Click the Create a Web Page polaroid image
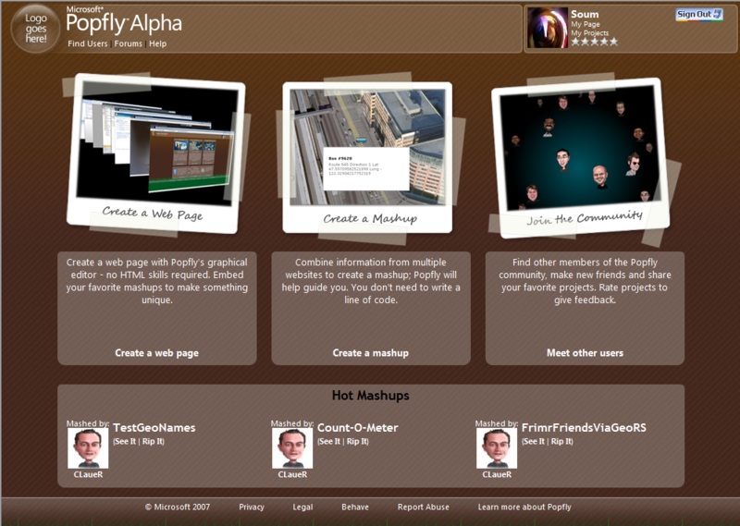This screenshot has height=526, width=740. click(x=156, y=153)
